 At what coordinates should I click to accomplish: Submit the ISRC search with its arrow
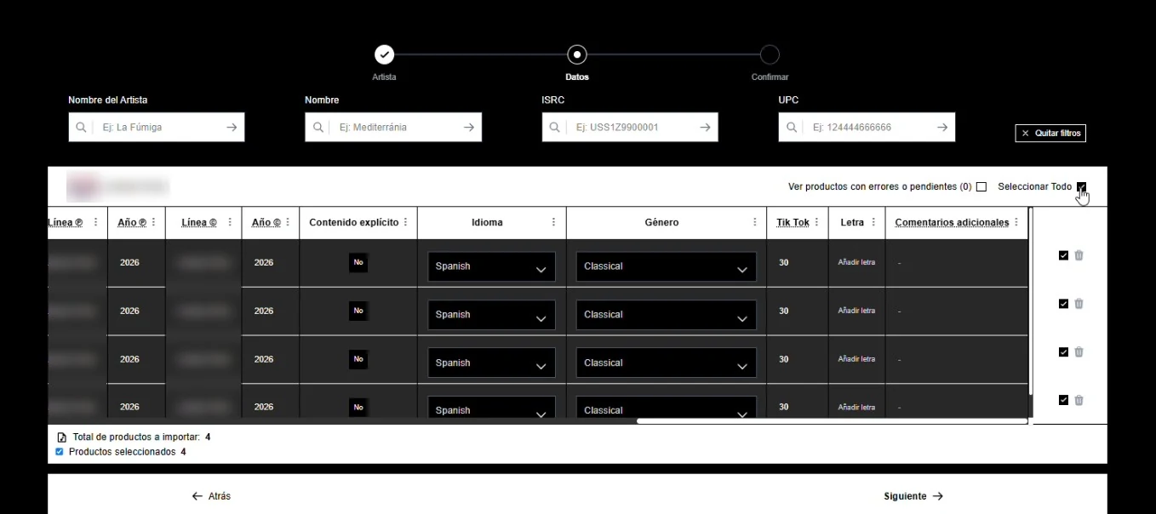(x=705, y=128)
